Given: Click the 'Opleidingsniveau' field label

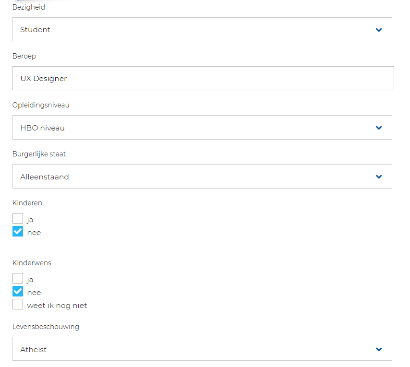Looking at the screenshot, I should (x=41, y=105).
